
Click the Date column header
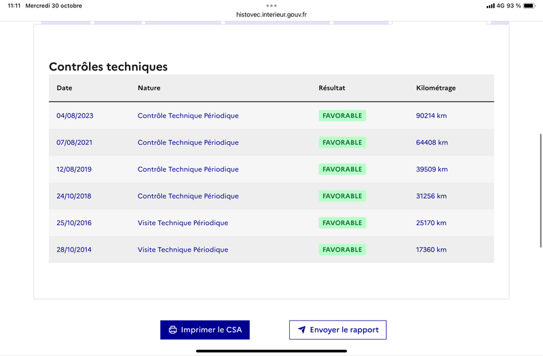pyautogui.click(x=64, y=88)
